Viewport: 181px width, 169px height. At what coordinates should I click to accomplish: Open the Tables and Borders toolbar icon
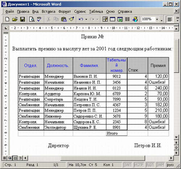(x=105, y=19)
